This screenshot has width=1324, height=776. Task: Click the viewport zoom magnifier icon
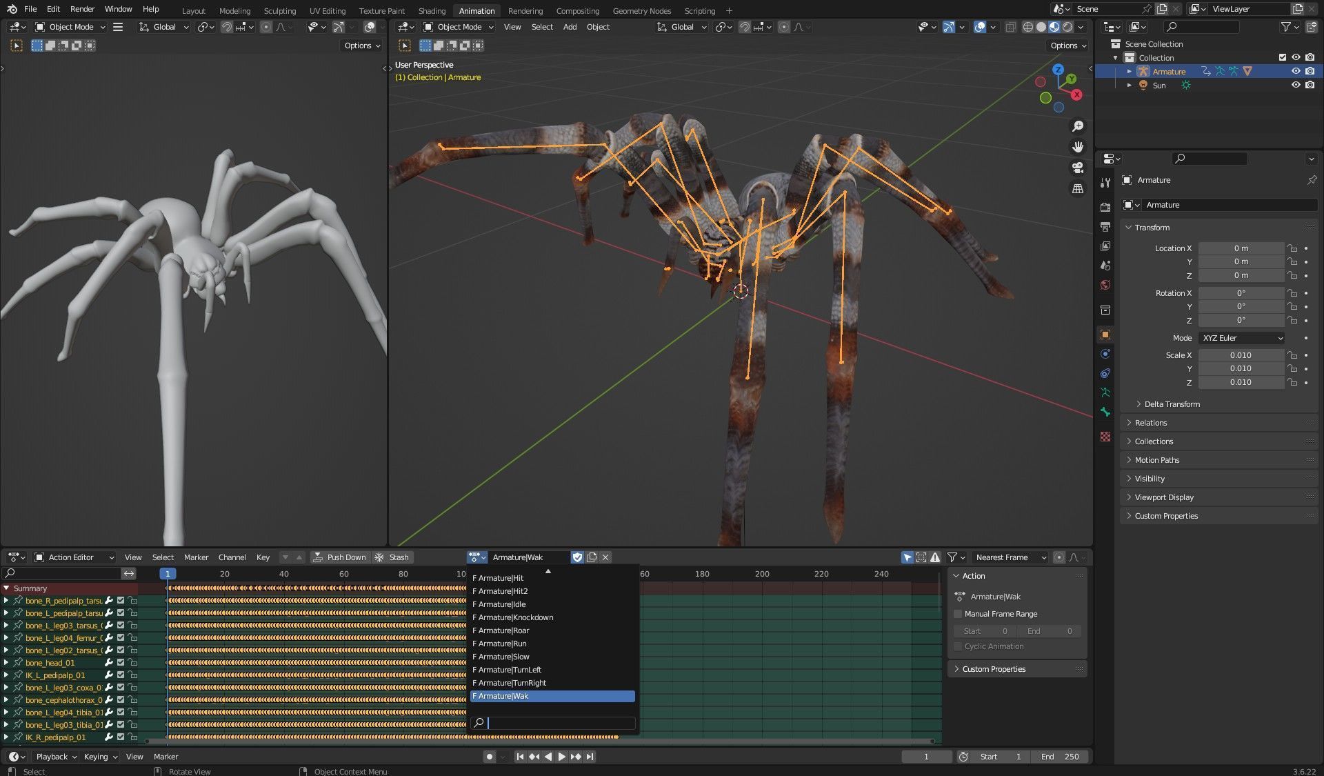point(1077,126)
